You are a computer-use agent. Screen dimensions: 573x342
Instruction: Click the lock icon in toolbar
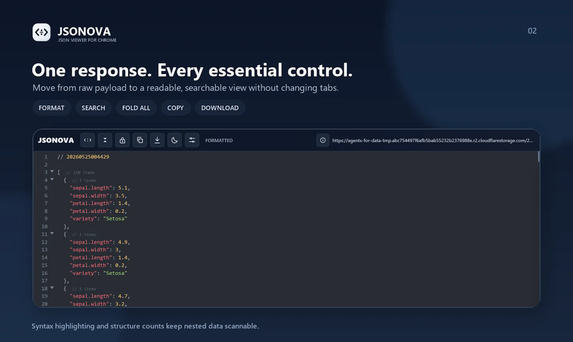[x=122, y=140]
